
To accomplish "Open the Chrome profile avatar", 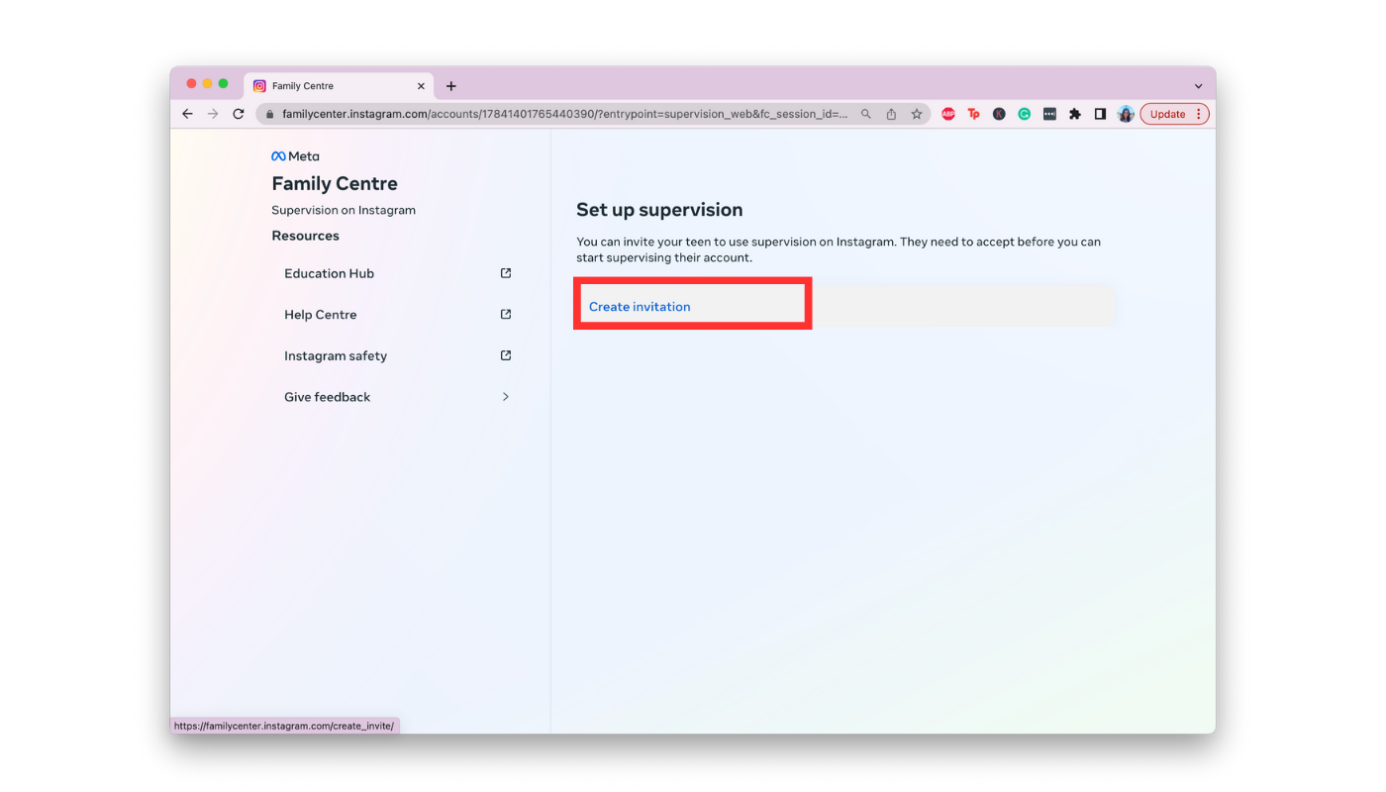I will point(1126,114).
